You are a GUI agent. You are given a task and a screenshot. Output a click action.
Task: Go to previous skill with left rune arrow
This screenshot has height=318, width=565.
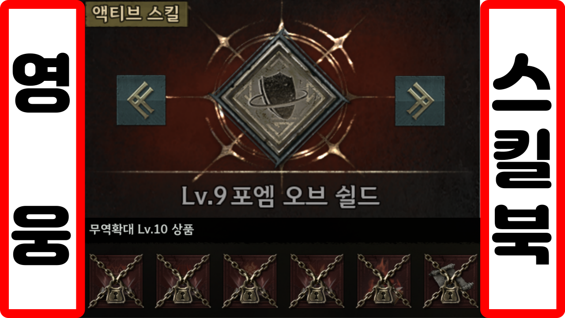pyautogui.click(x=141, y=100)
